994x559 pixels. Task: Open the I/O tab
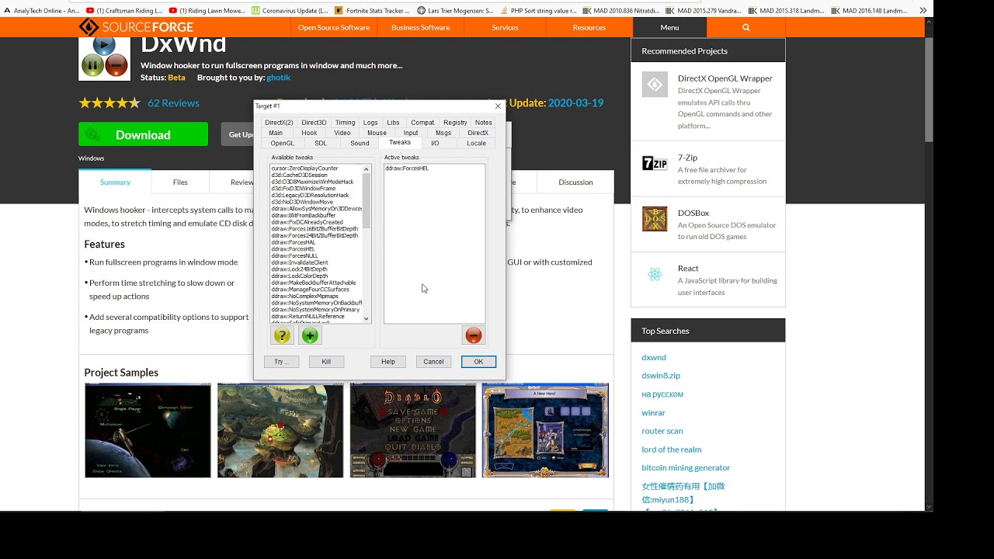click(435, 144)
